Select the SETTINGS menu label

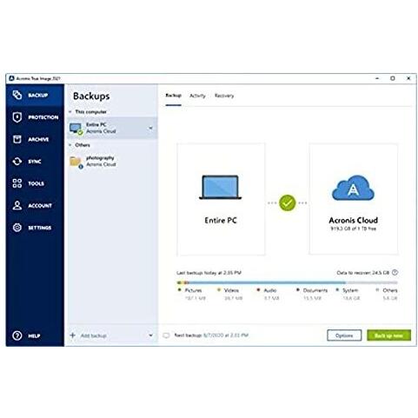click(40, 228)
